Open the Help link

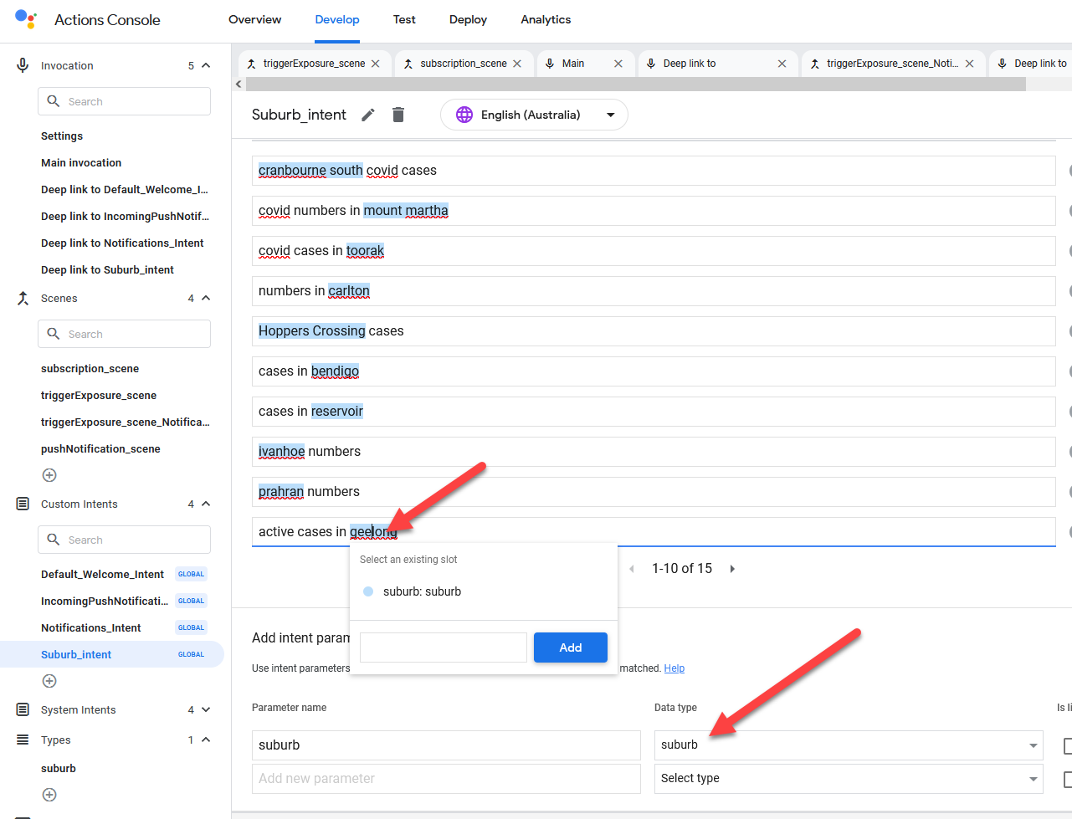click(x=674, y=668)
